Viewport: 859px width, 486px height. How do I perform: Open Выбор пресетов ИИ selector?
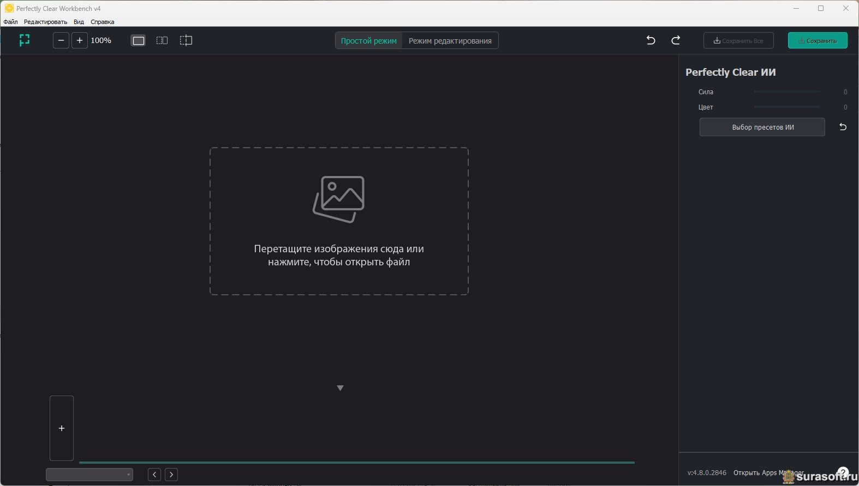(762, 127)
